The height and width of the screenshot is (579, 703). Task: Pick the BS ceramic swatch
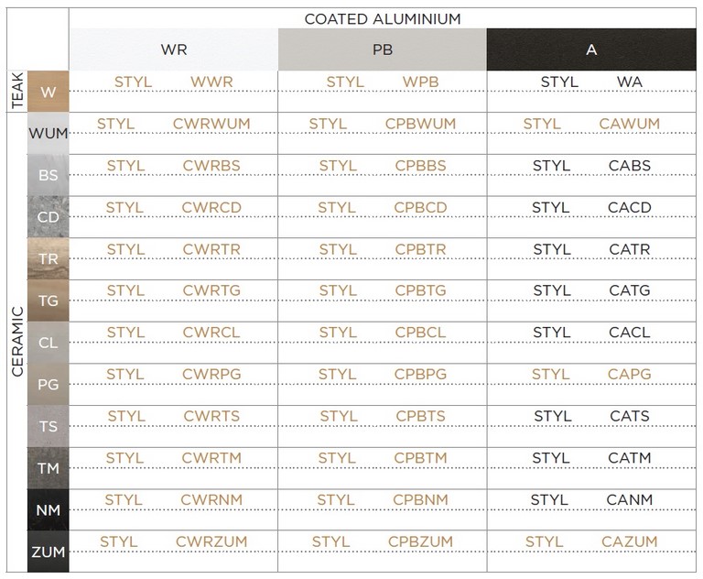(48, 175)
